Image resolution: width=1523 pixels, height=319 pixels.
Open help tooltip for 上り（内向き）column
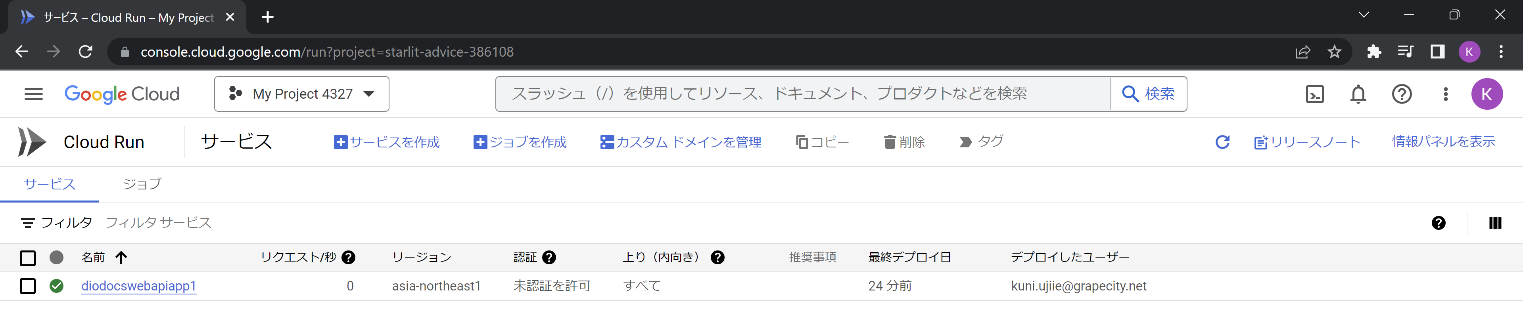click(x=718, y=258)
